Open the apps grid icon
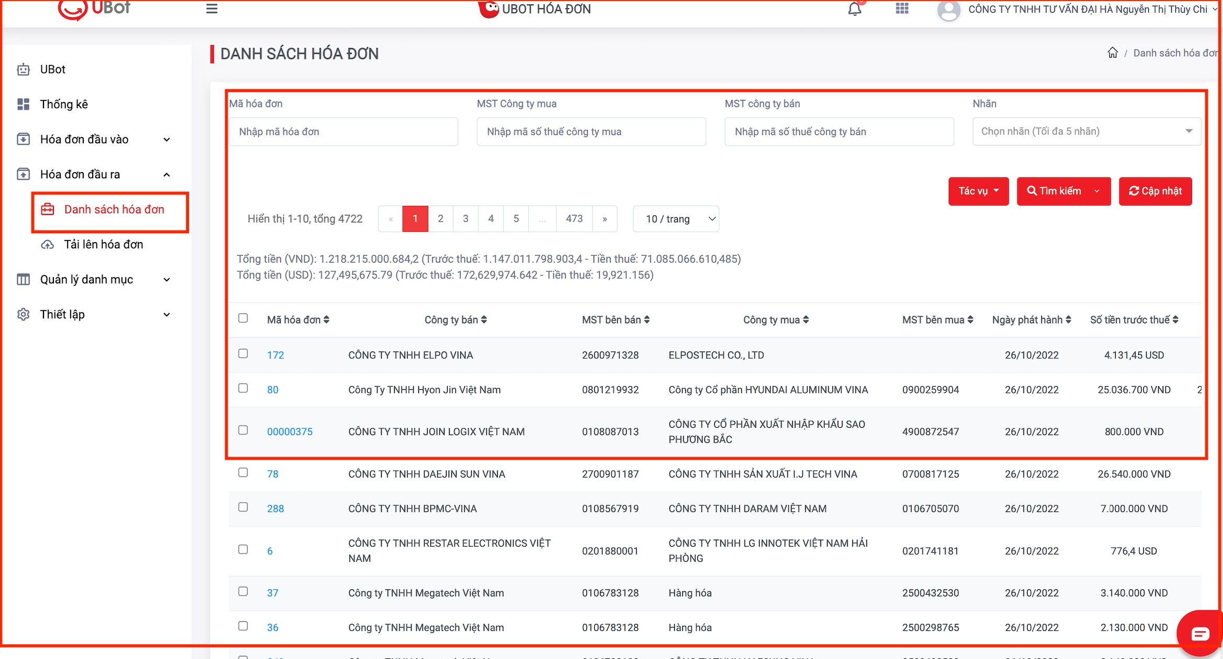Viewport: 1223px width, 659px height. (x=902, y=9)
